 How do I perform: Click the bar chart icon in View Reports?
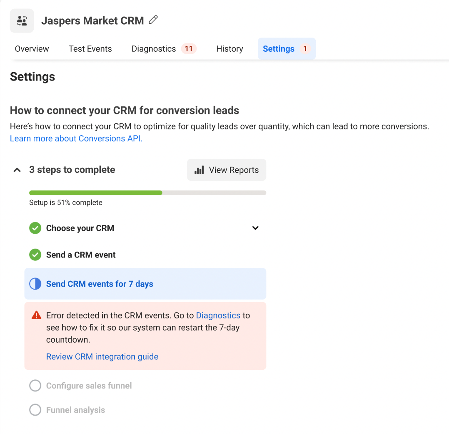click(x=199, y=170)
